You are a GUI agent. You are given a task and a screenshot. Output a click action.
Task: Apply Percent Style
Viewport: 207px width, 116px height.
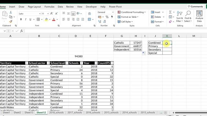pyautogui.click(x=107, y=17)
